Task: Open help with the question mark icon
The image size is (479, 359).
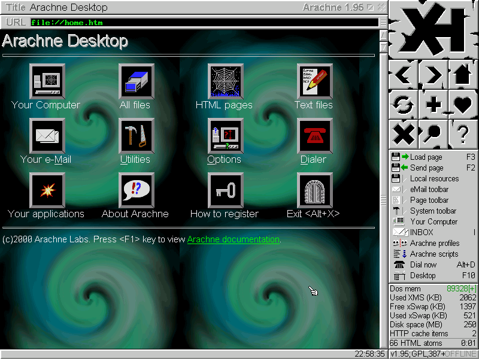Action: tap(463, 134)
